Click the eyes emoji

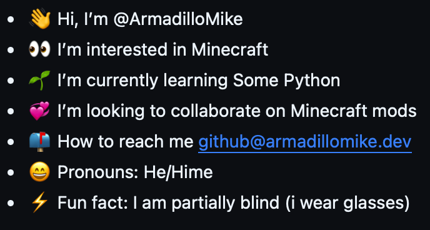click(x=40, y=49)
